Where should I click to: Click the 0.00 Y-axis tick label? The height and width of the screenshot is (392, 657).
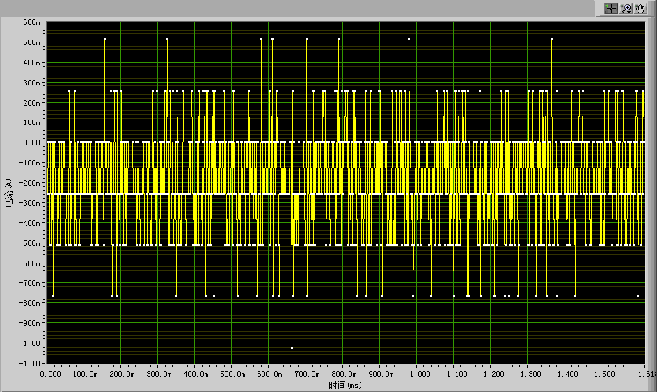pos(31,142)
